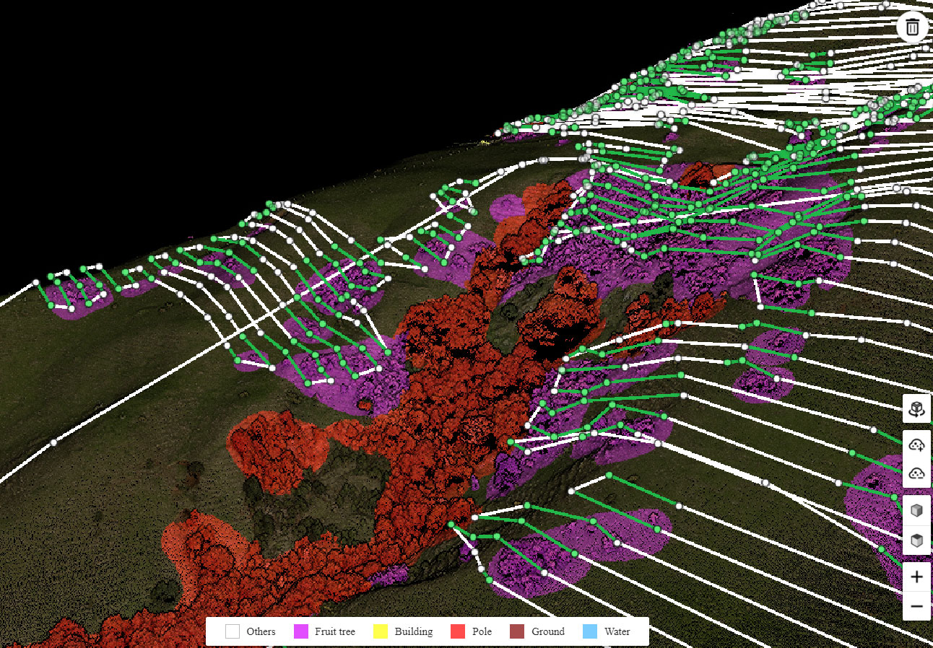Click the Water legend label

(x=617, y=631)
